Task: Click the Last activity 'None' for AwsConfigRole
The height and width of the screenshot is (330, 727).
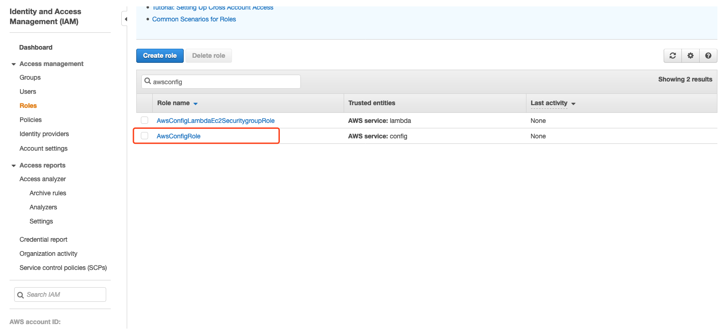Action: 538,136
